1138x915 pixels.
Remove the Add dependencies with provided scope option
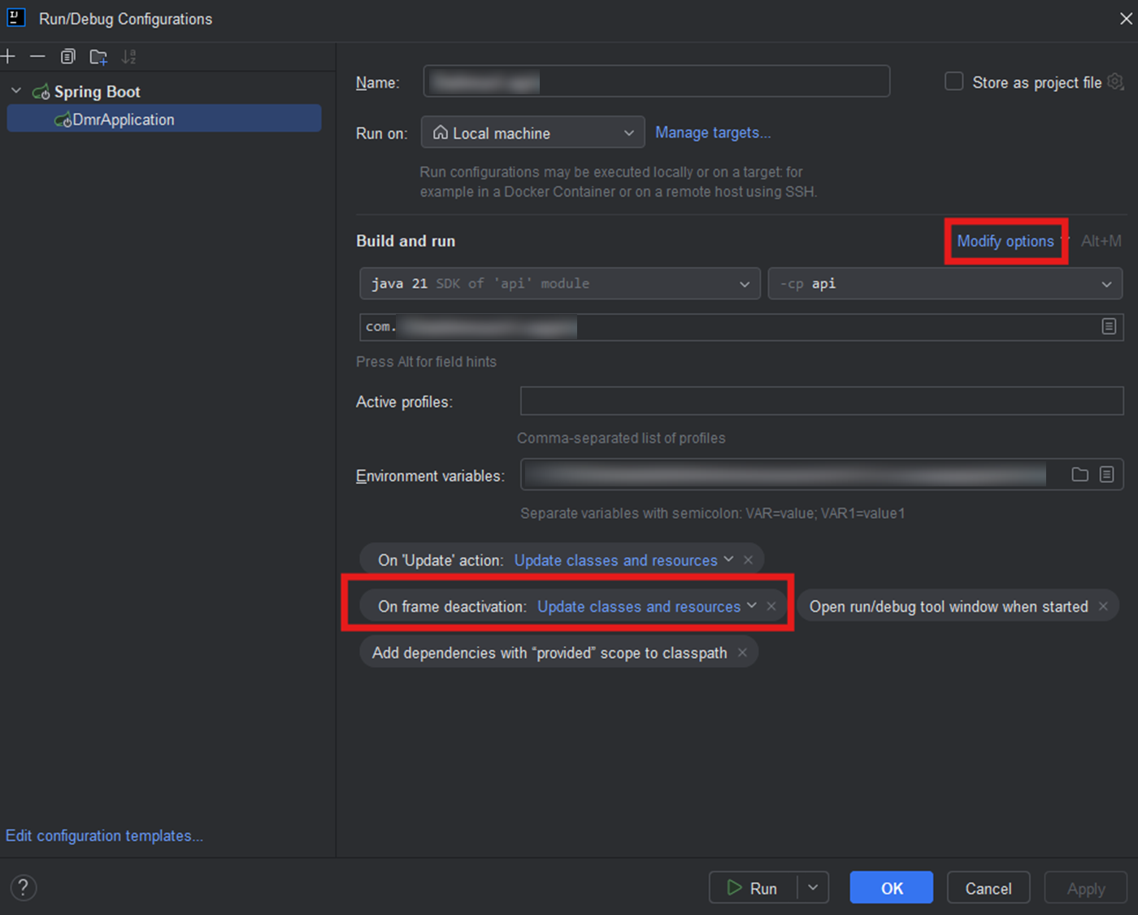click(742, 652)
